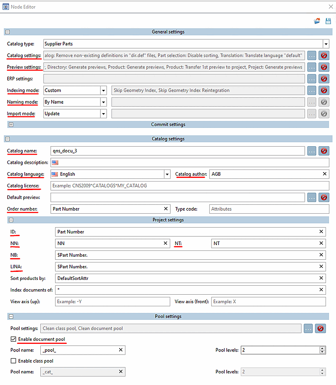Screen dimensions: 336x385
Task: Collapse the Project settings section header
Action: coord(11,220)
